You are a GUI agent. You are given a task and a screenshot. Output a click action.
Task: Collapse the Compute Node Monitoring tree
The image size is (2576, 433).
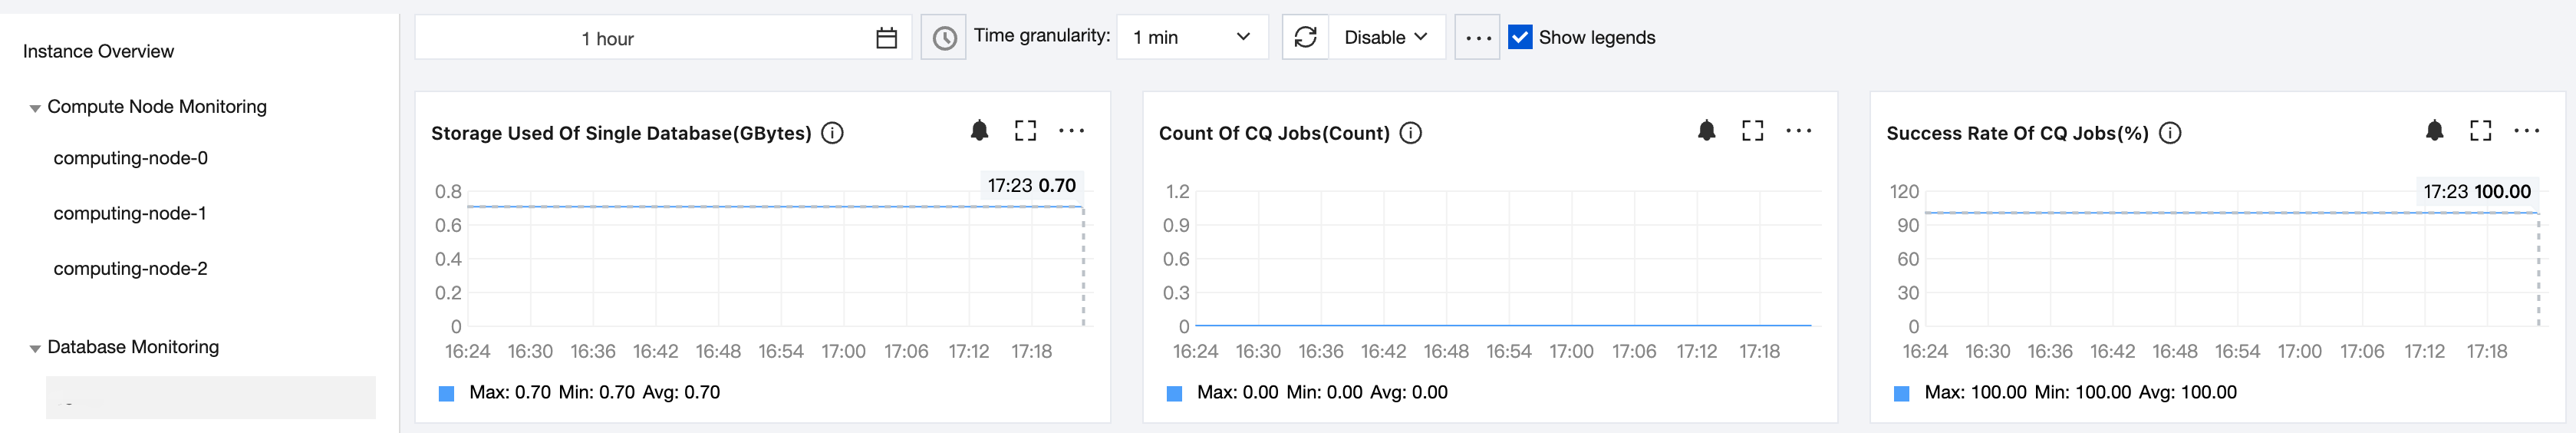[35, 108]
